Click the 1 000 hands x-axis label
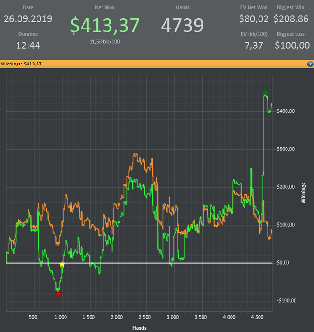 click(x=61, y=317)
